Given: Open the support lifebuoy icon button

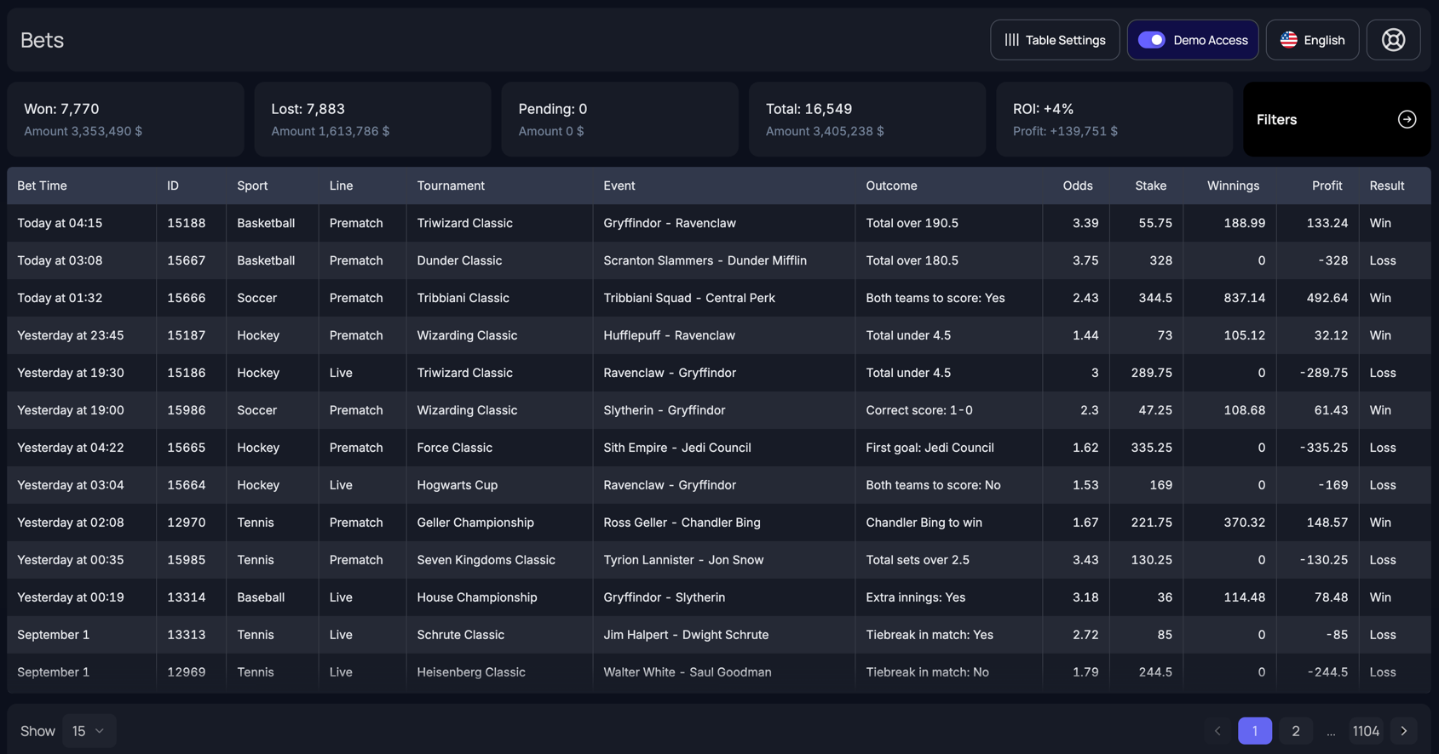Looking at the screenshot, I should (1393, 40).
